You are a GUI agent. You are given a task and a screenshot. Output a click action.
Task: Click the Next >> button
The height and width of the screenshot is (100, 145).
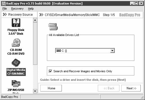point(131,88)
